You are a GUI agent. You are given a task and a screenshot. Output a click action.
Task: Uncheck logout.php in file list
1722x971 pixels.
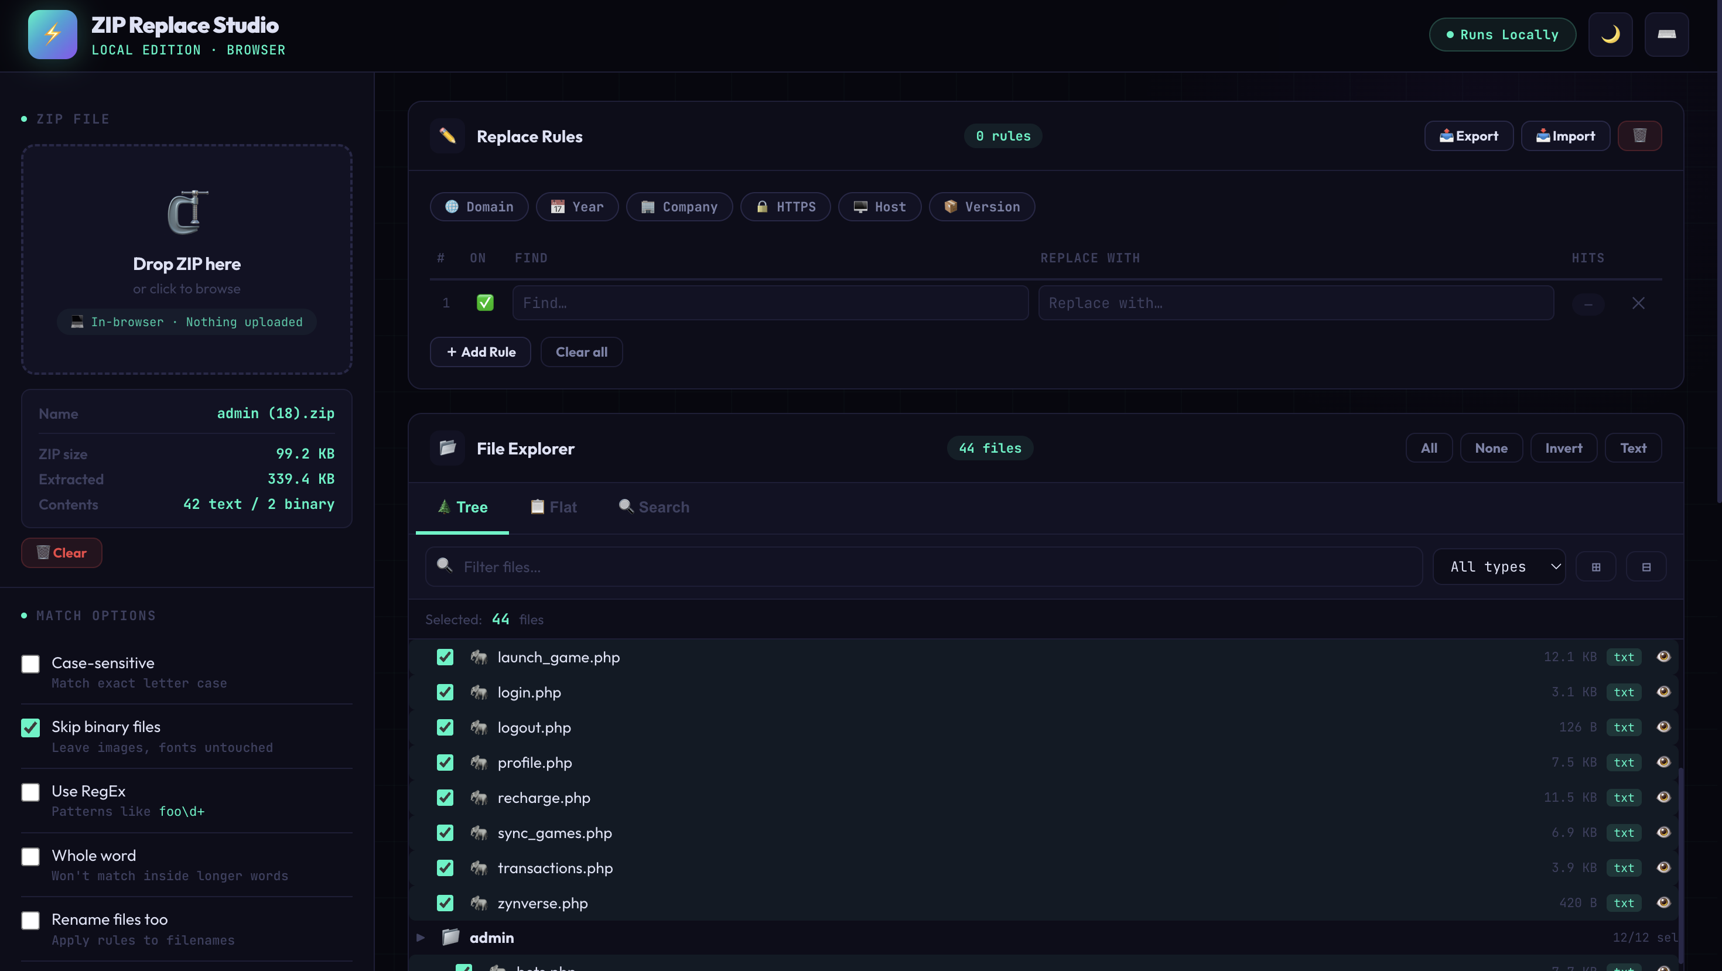[445, 727]
